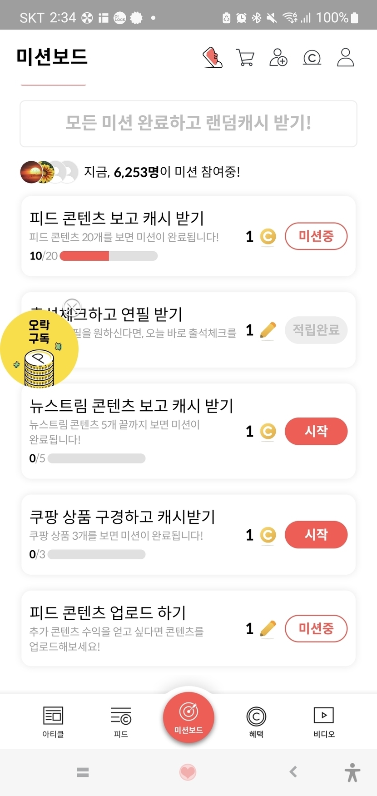Open the 혜택 tab
This screenshot has height=796, width=377.
tap(256, 721)
